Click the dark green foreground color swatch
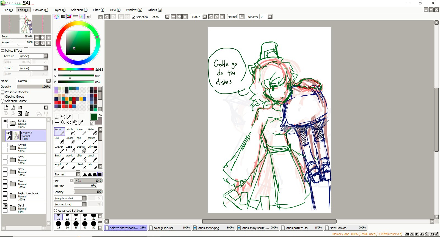Image resolution: width=440 pixels, height=237 pixels. click(x=94, y=117)
